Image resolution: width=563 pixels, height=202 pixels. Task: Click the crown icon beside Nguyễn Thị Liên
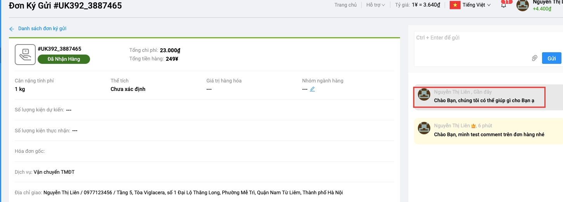tap(473, 126)
